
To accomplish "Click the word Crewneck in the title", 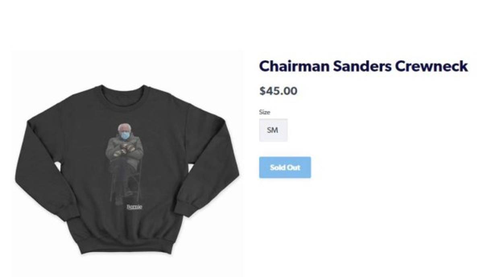I will (x=431, y=66).
